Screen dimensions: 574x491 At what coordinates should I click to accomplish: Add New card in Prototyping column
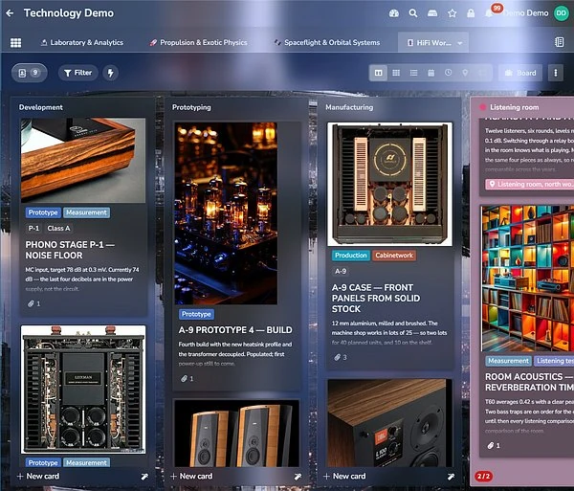tap(191, 476)
